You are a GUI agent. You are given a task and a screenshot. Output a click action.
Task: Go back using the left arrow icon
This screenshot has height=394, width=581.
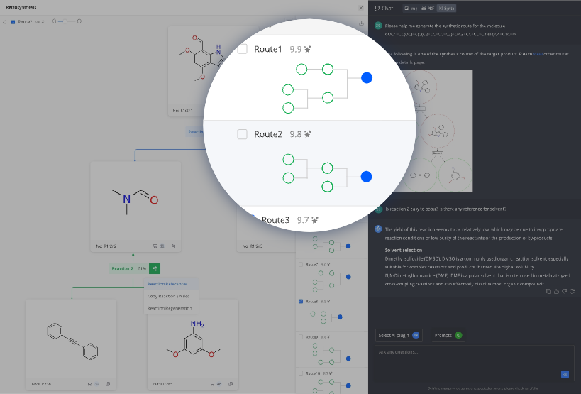(x=5, y=22)
